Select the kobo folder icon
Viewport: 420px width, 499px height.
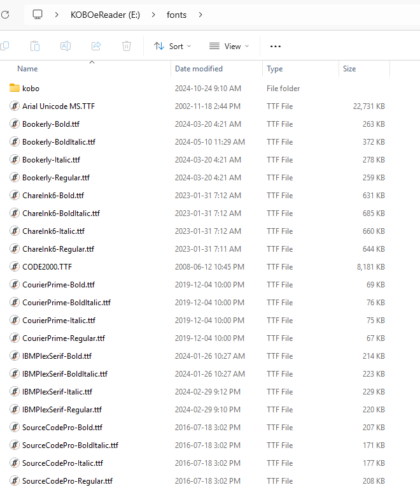15,88
